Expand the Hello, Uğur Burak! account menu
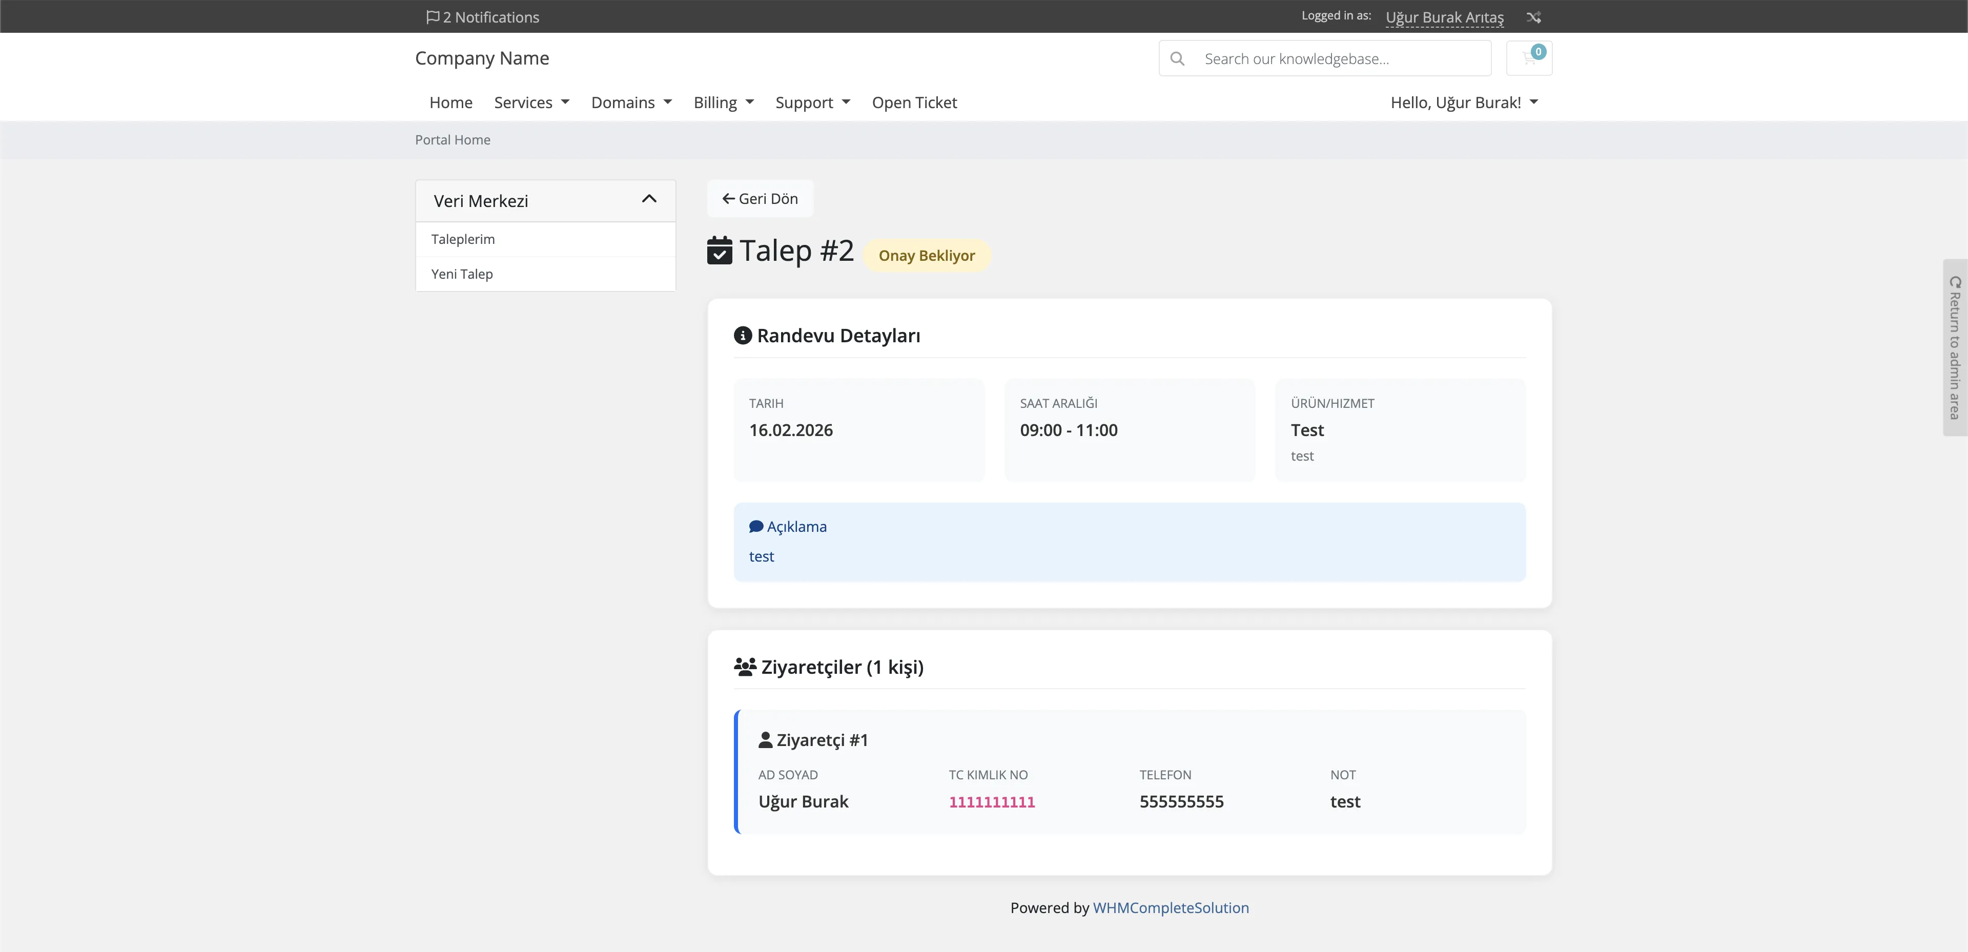 click(x=1464, y=102)
